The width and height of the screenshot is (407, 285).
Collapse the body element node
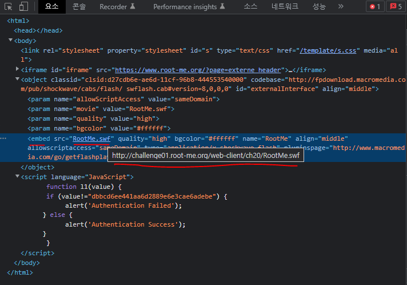tap(10, 40)
